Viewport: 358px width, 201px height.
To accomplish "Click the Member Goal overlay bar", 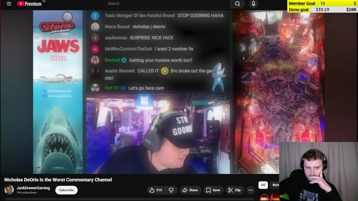I will [322, 3].
